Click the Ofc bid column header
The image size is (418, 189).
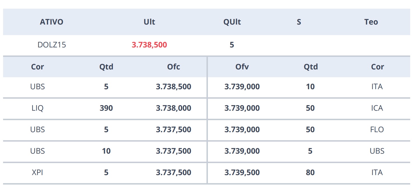tap(173, 67)
